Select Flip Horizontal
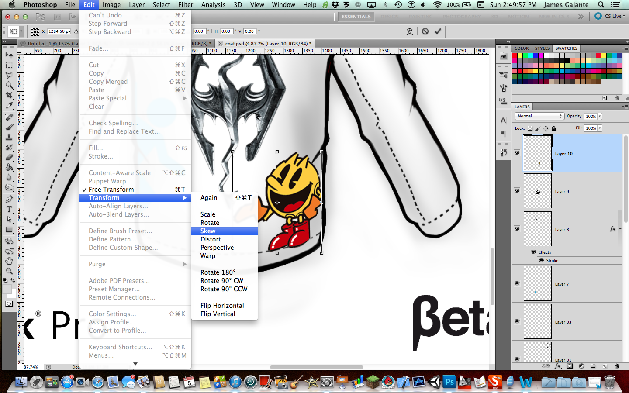The height and width of the screenshot is (393, 629). pos(225,306)
